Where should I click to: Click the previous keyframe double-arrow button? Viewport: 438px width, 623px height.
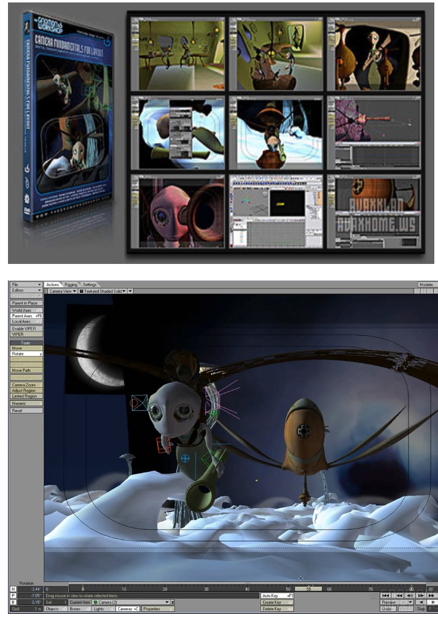click(399, 595)
